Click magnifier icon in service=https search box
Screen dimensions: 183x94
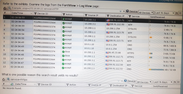8,79
